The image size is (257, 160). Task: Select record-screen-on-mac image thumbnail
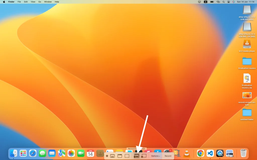coord(247,95)
